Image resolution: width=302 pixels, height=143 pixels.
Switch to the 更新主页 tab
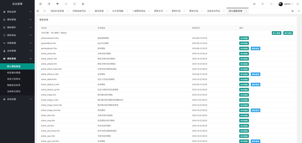158,11
